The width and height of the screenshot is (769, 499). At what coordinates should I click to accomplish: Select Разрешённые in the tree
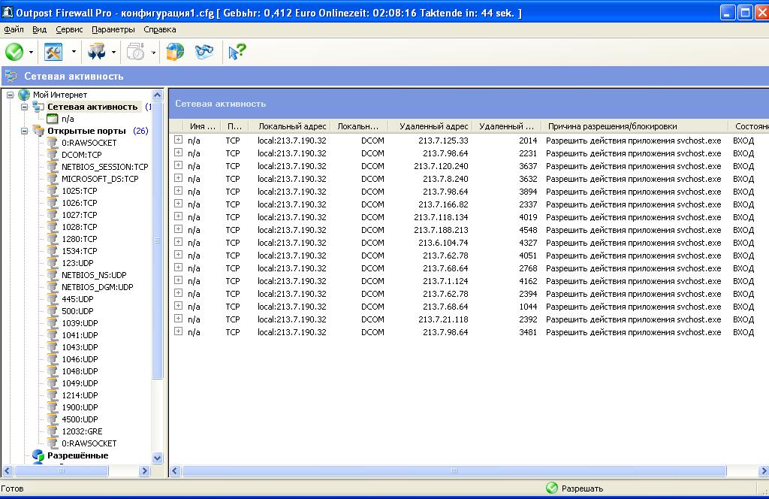click(x=77, y=455)
